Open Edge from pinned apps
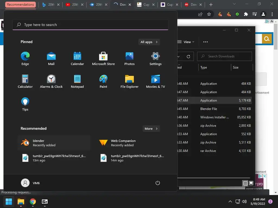278x208 pixels. (25, 58)
